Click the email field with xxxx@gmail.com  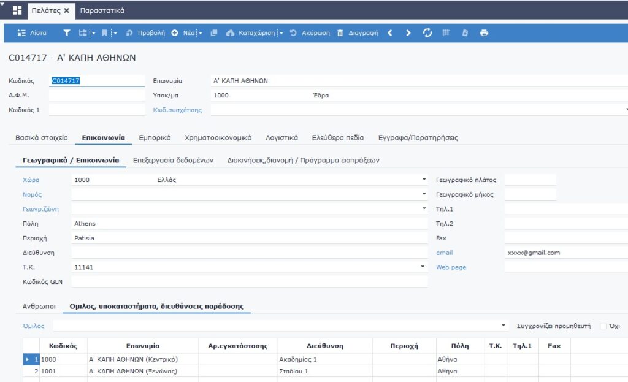[566, 253]
